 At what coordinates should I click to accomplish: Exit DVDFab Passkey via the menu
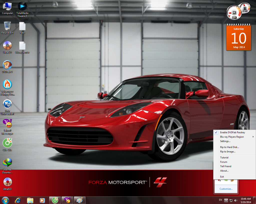click(234, 177)
